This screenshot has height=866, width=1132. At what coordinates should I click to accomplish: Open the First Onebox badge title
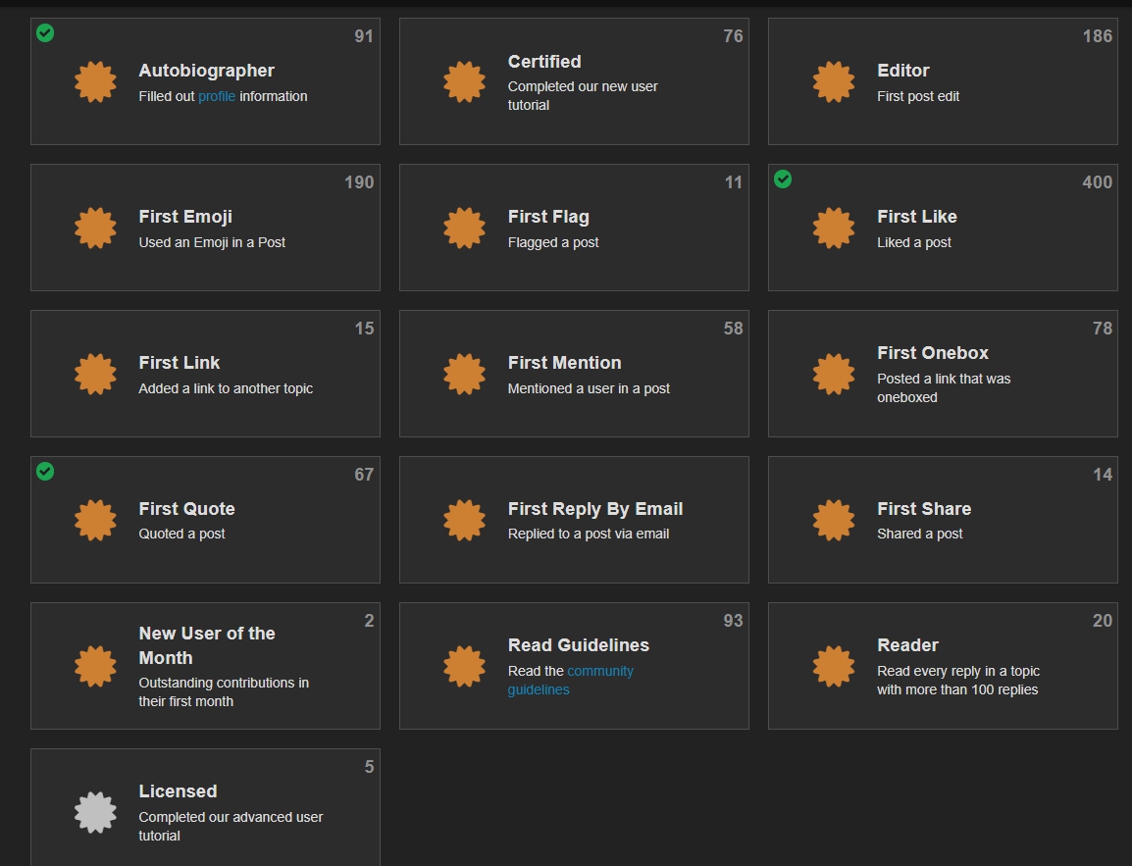pyautogui.click(x=933, y=353)
